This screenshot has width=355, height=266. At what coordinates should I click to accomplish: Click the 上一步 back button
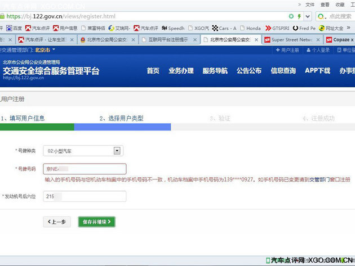56,222
